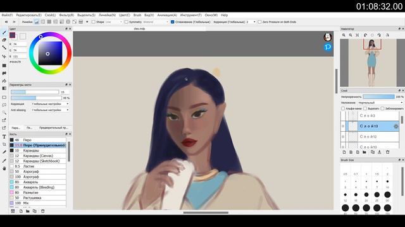
Task: Select the Ластик brush preset
Action: (x=38, y=166)
